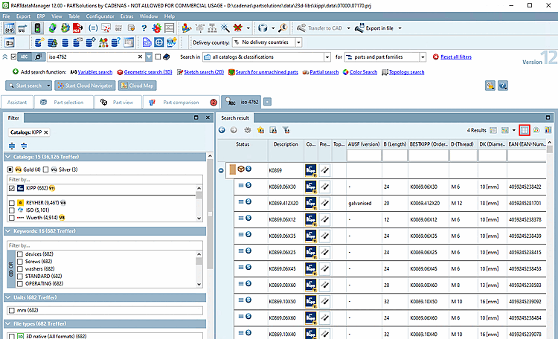The image size is (558, 339).
Task: Click the magnifier full-text search mode toggle
Action: (38, 56)
